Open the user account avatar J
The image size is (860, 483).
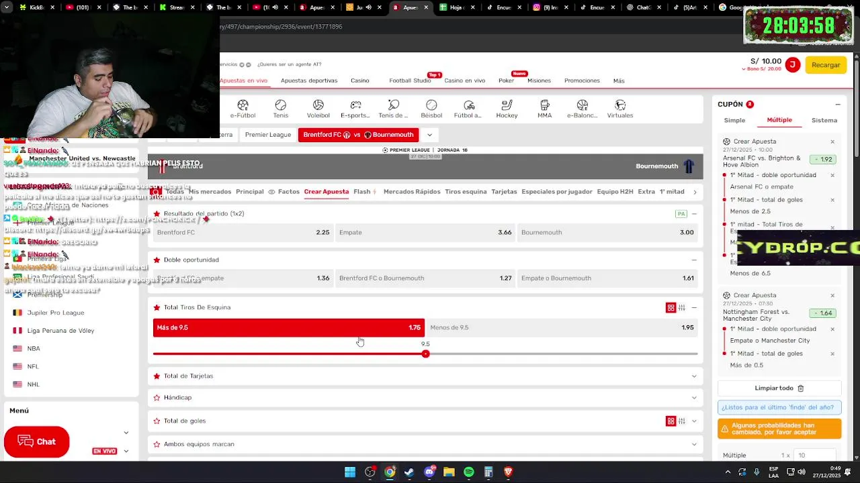tap(792, 65)
